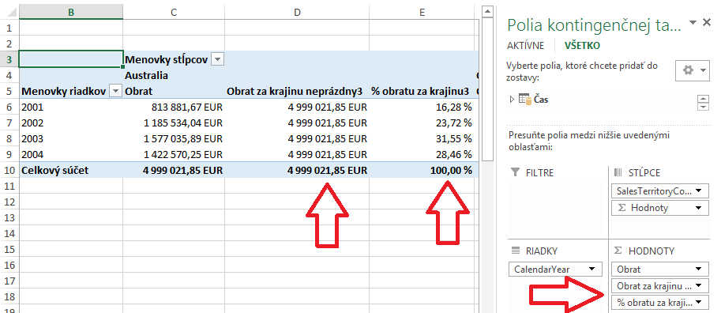Select the Australia column label cell
Image resolution: width=721 pixels, height=313 pixels.
pos(174,75)
